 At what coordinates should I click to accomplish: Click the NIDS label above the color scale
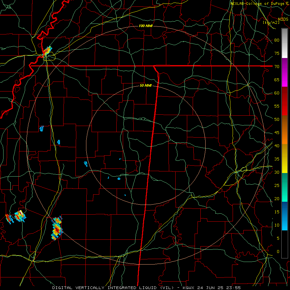pos(283,19)
